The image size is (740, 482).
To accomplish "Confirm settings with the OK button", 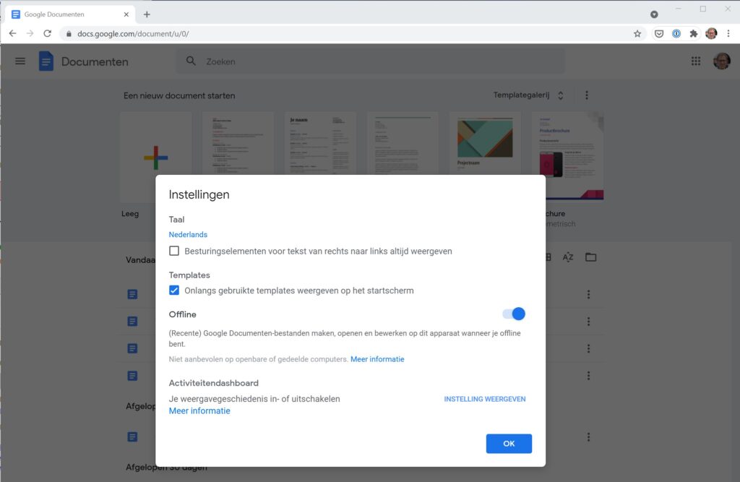I will pos(509,444).
